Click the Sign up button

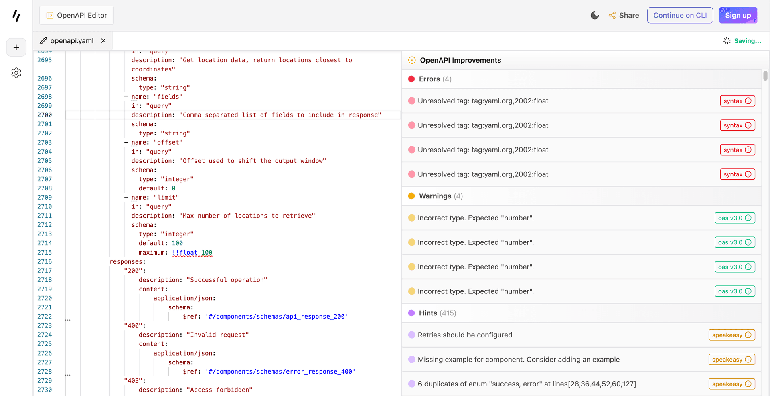(x=738, y=15)
